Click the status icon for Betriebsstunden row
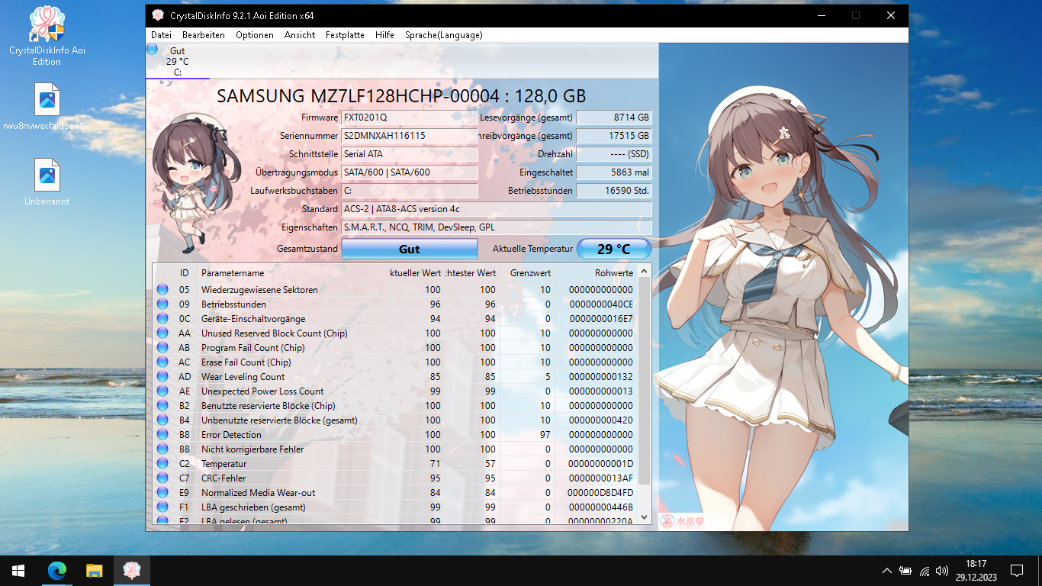This screenshot has width=1042, height=586. tap(162, 304)
